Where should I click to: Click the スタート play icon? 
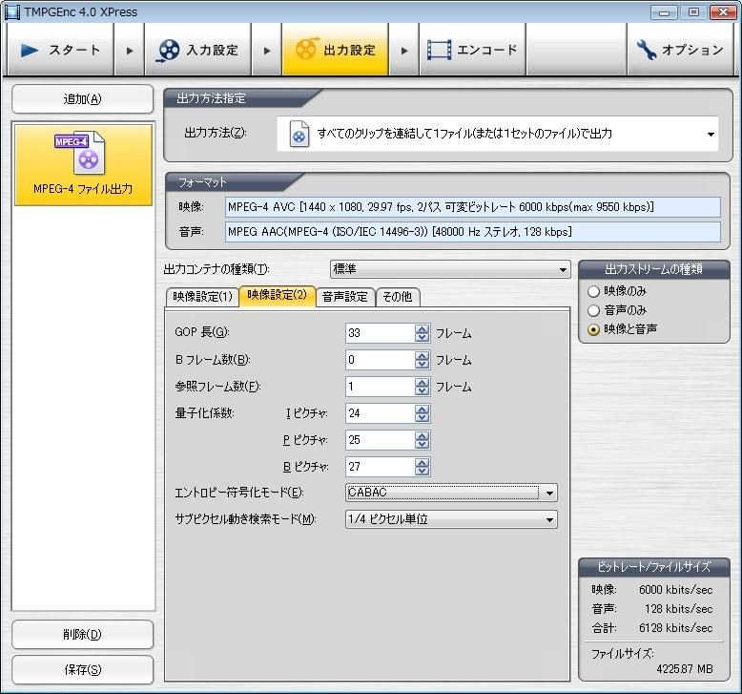(30, 51)
